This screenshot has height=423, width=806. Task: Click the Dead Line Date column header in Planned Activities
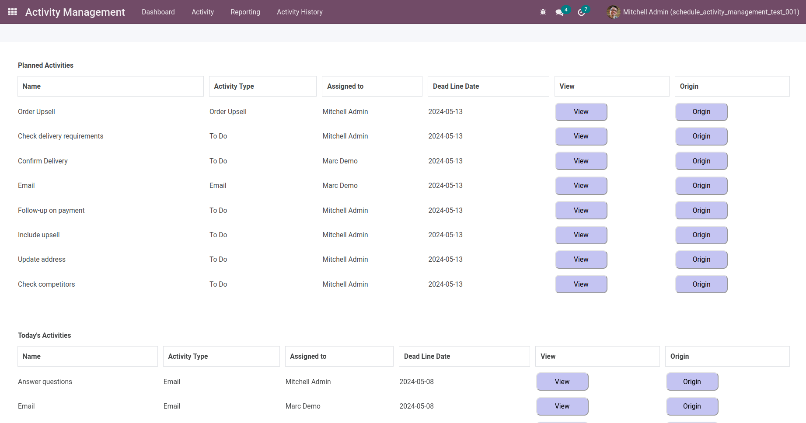tap(456, 87)
